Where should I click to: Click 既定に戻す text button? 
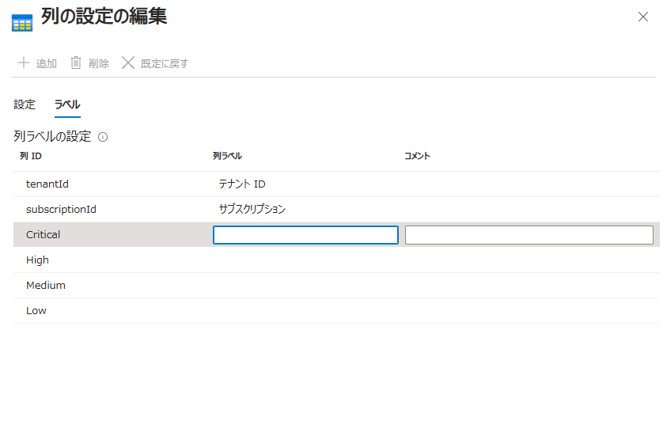point(165,63)
